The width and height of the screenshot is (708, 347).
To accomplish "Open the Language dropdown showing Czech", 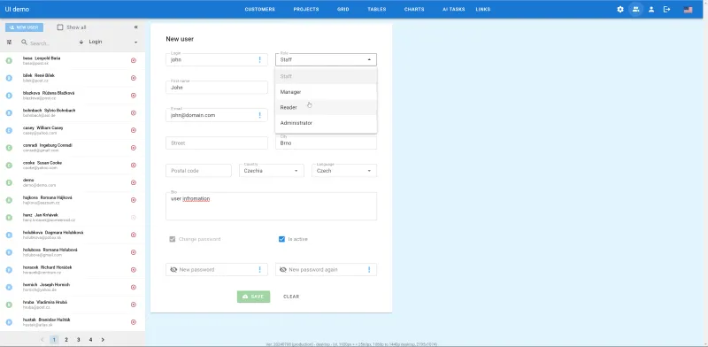I will [344, 171].
